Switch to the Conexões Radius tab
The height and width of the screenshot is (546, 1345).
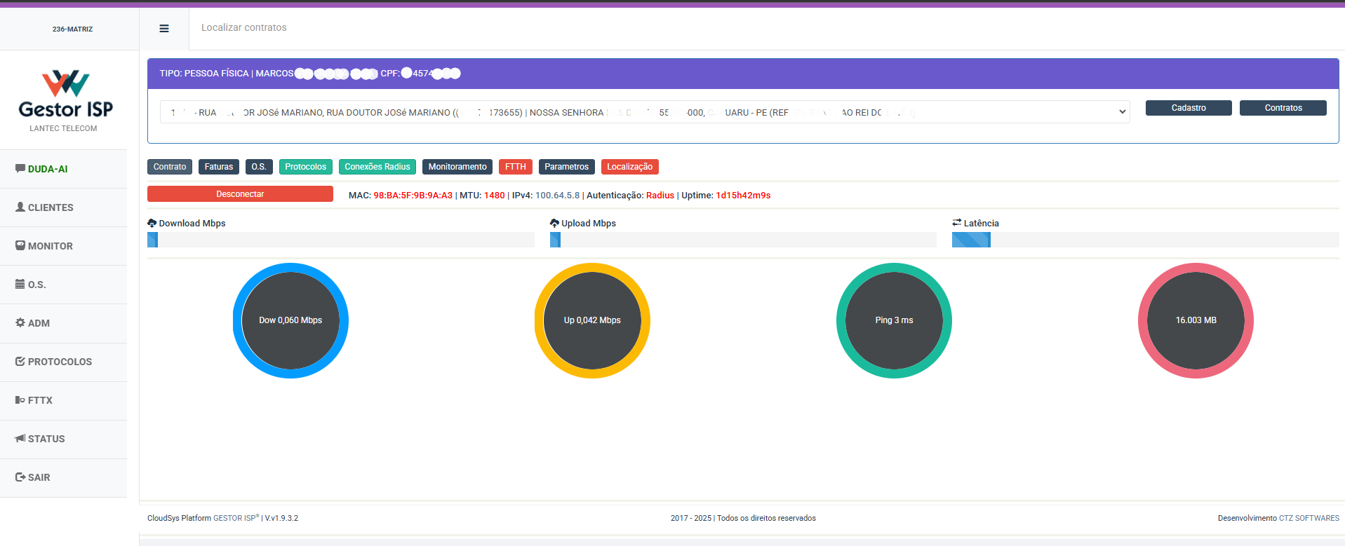pyautogui.click(x=377, y=167)
